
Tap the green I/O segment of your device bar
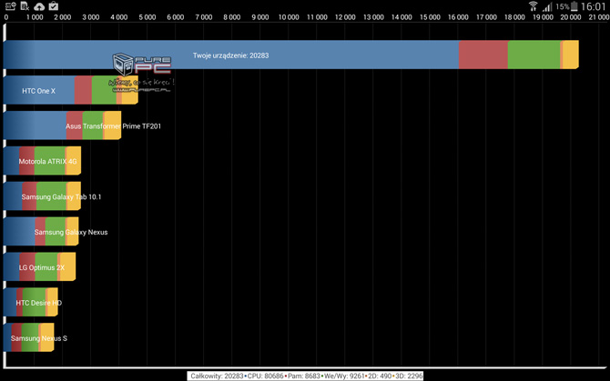534,55
